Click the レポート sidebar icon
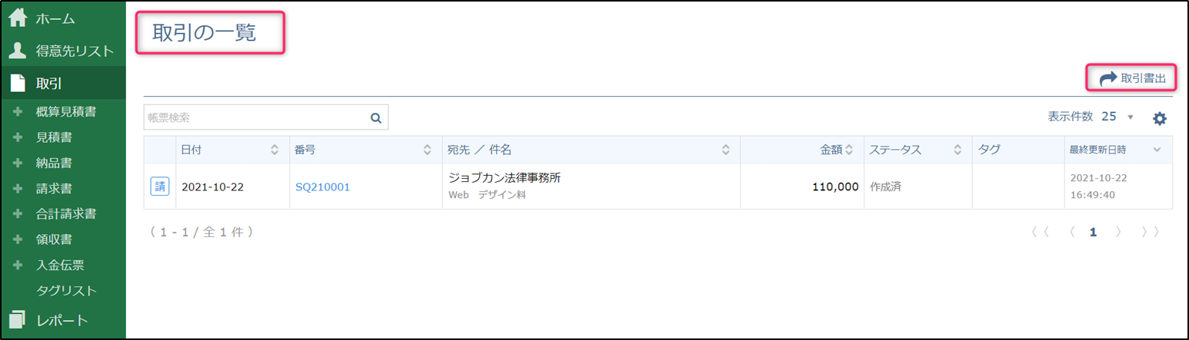 [x=18, y=320]
